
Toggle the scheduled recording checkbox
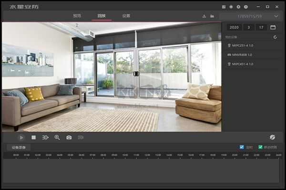pyautogui.click(x=242, y=147)
